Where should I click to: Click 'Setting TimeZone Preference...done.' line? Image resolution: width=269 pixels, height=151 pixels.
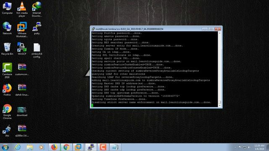[119, 99]
